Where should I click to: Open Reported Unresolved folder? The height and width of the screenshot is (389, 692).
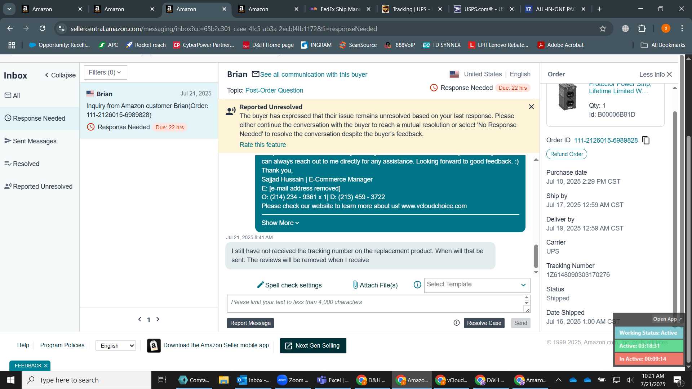[x=40, y=186]
